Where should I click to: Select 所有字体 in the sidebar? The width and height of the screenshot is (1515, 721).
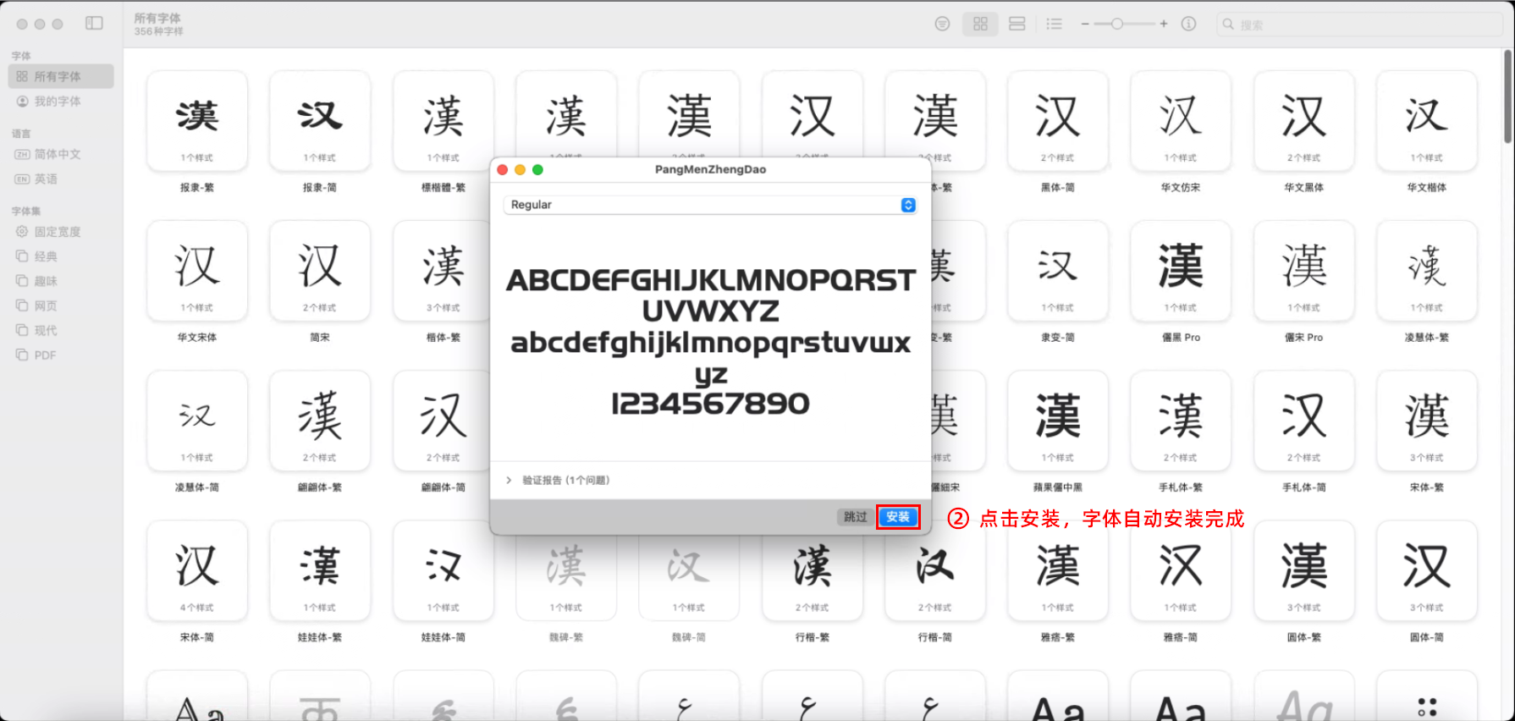coord(61,76)
